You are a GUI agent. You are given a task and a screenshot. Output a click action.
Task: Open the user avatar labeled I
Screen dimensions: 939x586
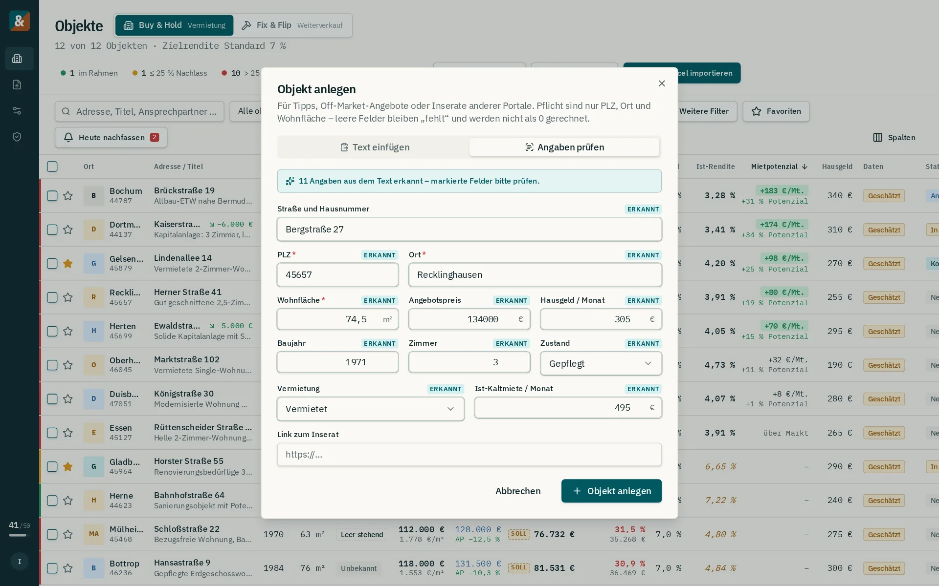point(20,562)
